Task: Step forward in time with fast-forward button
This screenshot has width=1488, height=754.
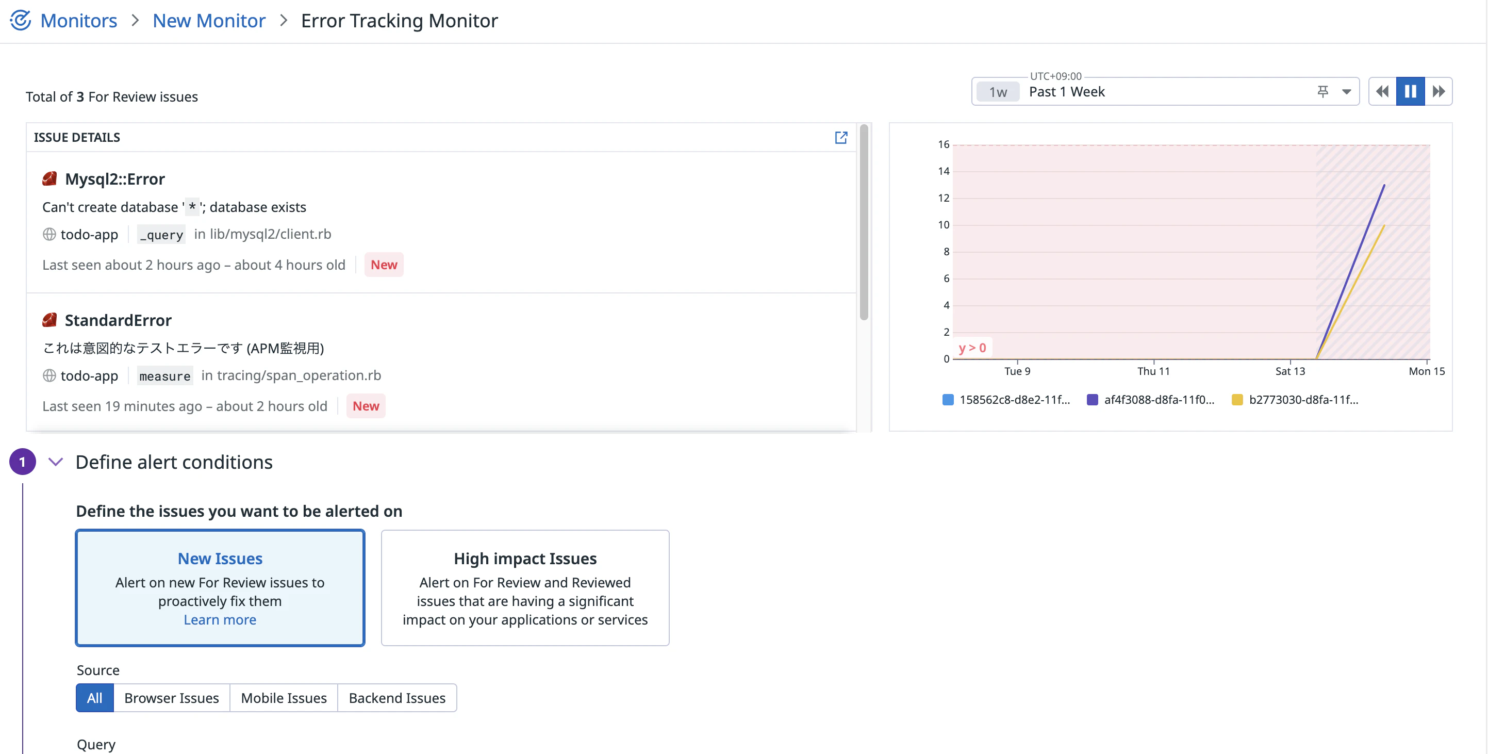Action: (x=1439, y=91)
